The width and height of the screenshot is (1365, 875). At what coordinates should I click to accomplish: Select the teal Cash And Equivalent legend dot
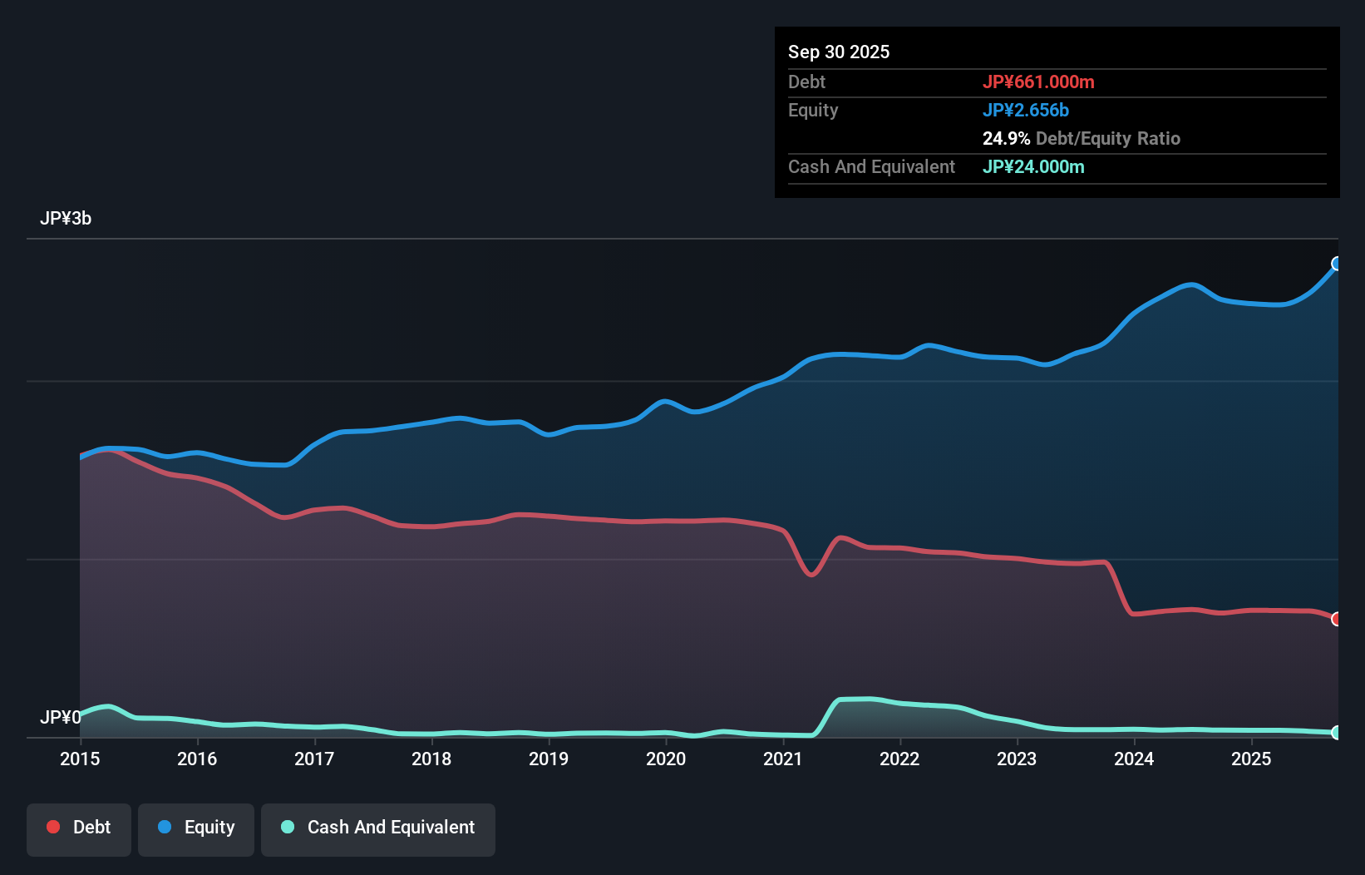click(x=287, y=827)
